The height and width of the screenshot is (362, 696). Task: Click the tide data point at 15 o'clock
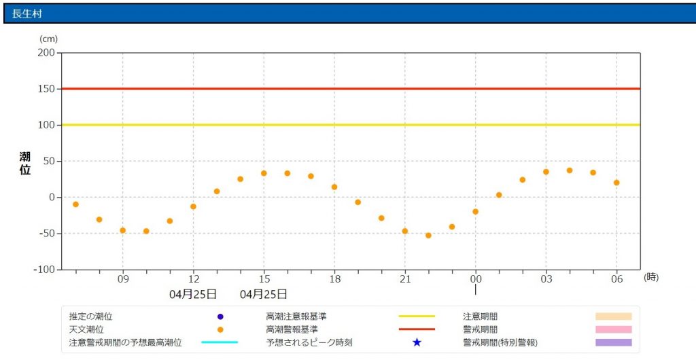click(264, 173)
